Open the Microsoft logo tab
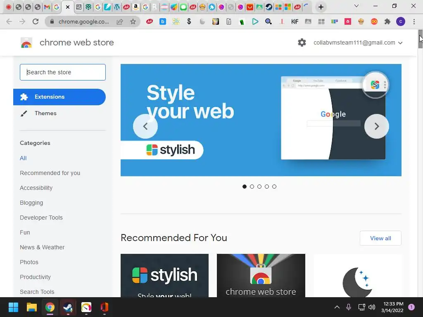The width and height of the screenshot is (423, 317). coord(288,7)
